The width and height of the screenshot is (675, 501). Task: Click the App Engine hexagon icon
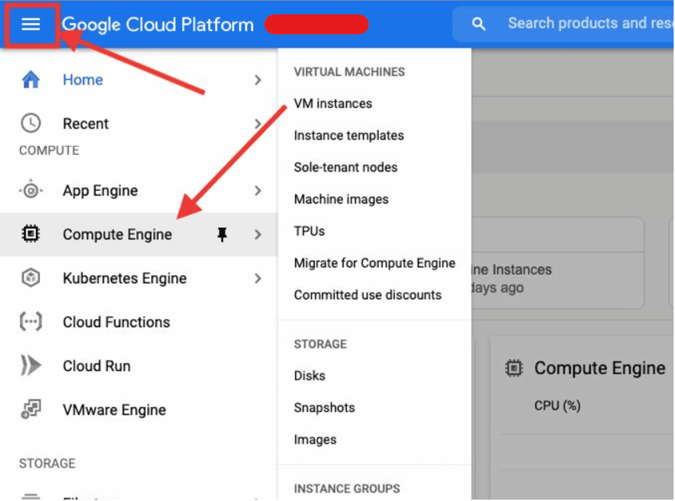tap(29, 190)
